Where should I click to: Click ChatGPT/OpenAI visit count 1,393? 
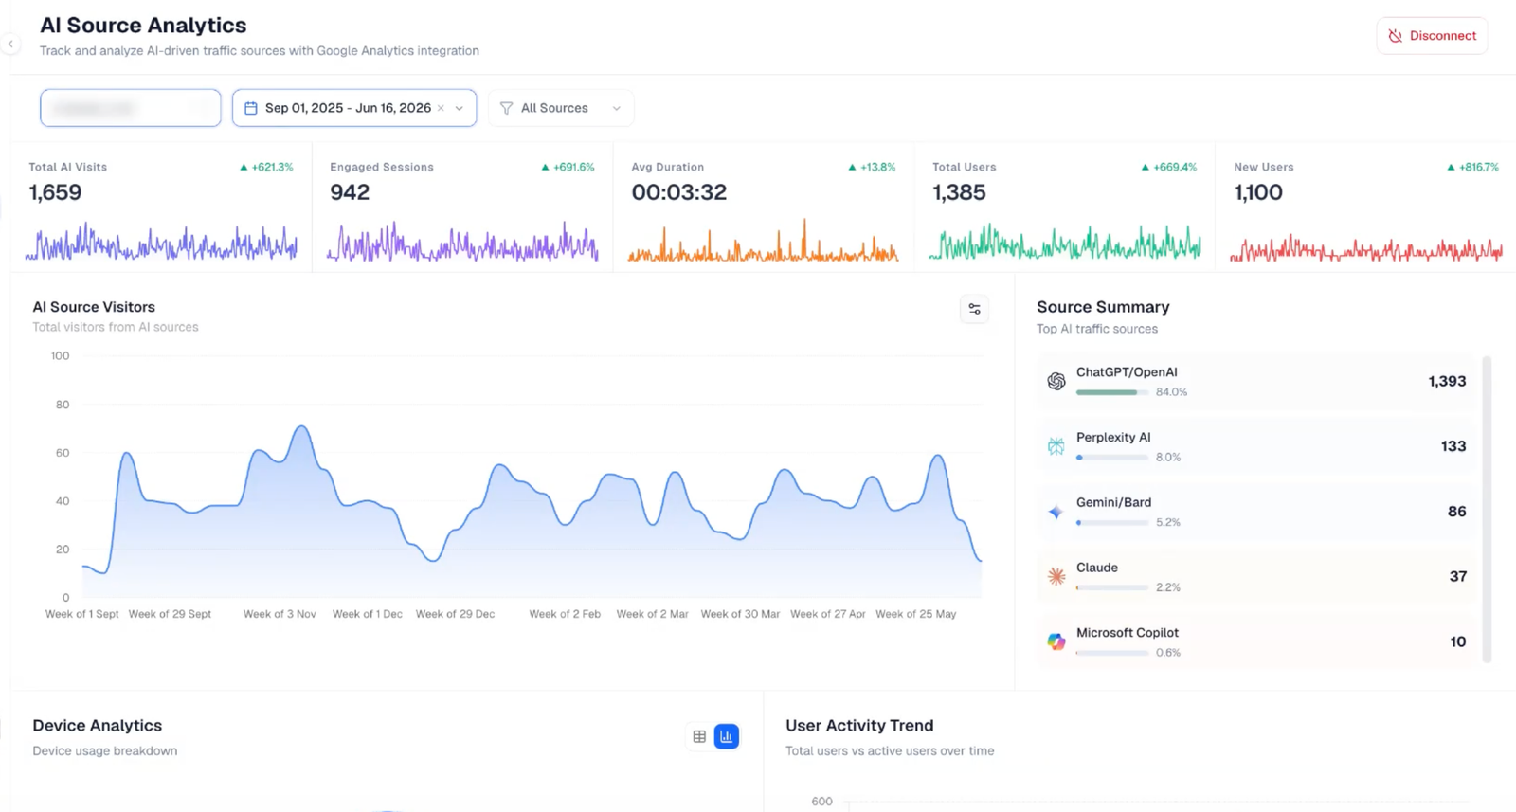pos(1447,382)
